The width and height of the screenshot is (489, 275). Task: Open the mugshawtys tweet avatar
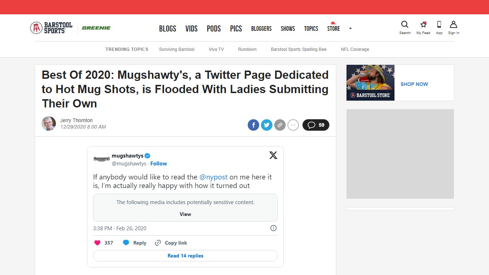(102, 159)
